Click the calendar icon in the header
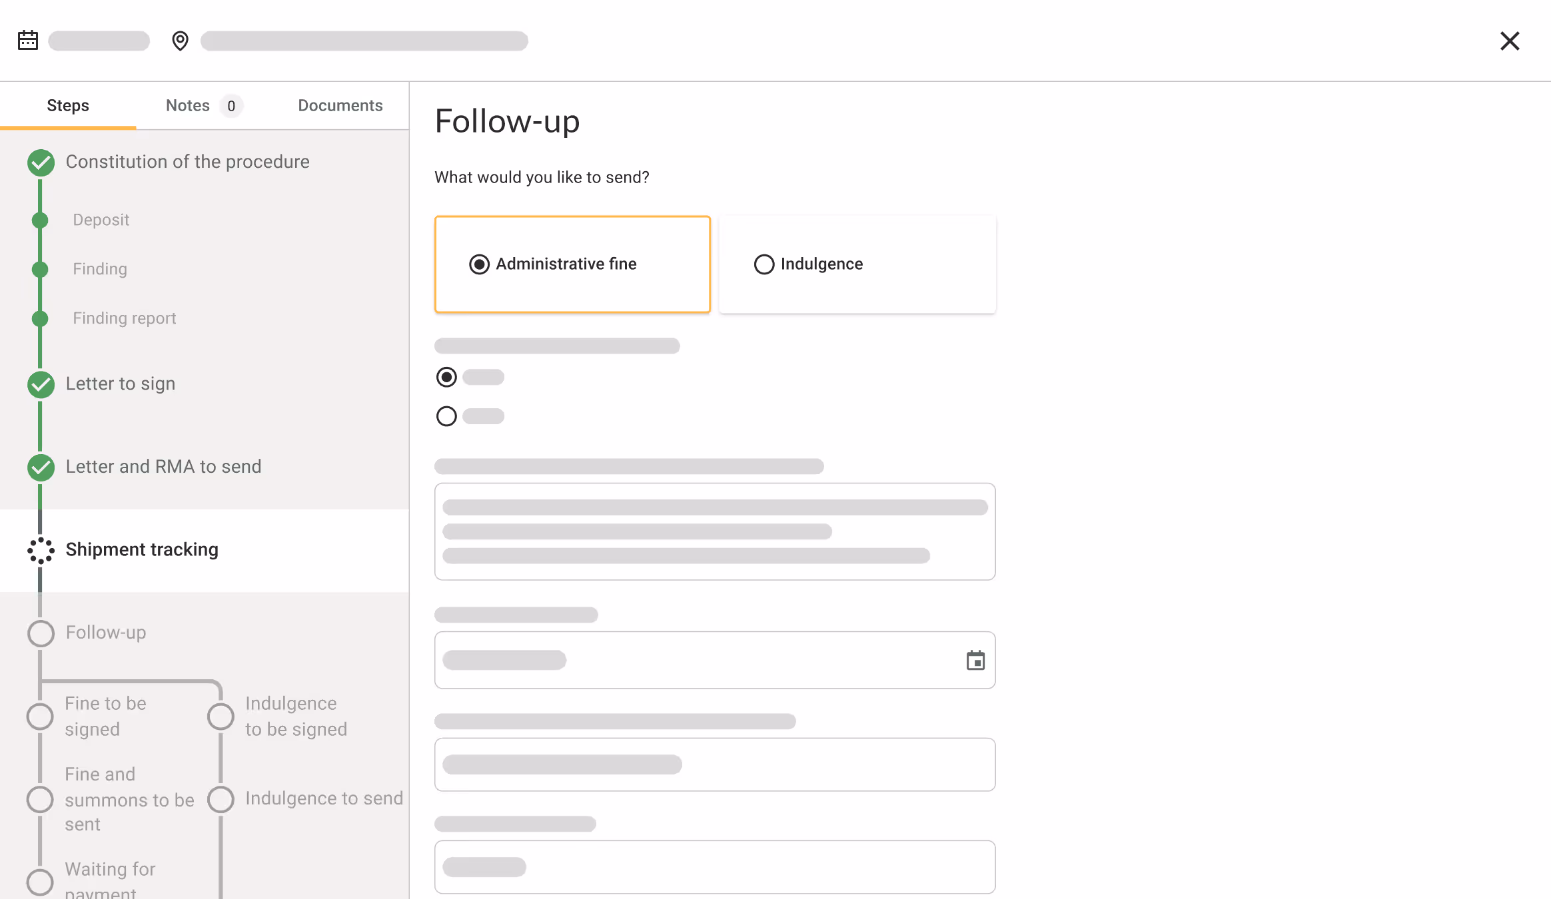 pyautogui.click(x=28, y=41)
